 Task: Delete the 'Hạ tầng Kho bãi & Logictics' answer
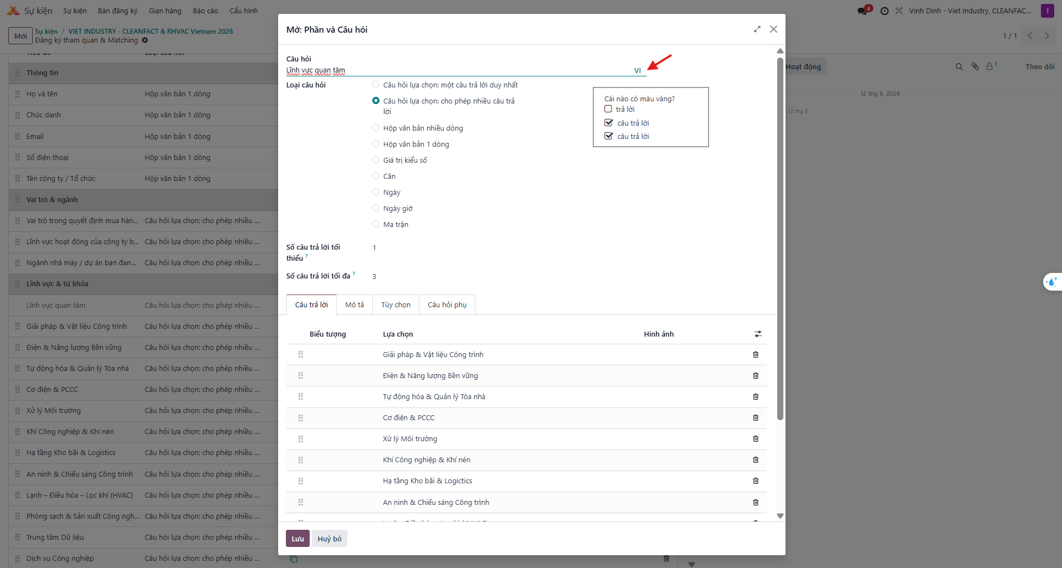pyautogui.click(x=756, y=481)
